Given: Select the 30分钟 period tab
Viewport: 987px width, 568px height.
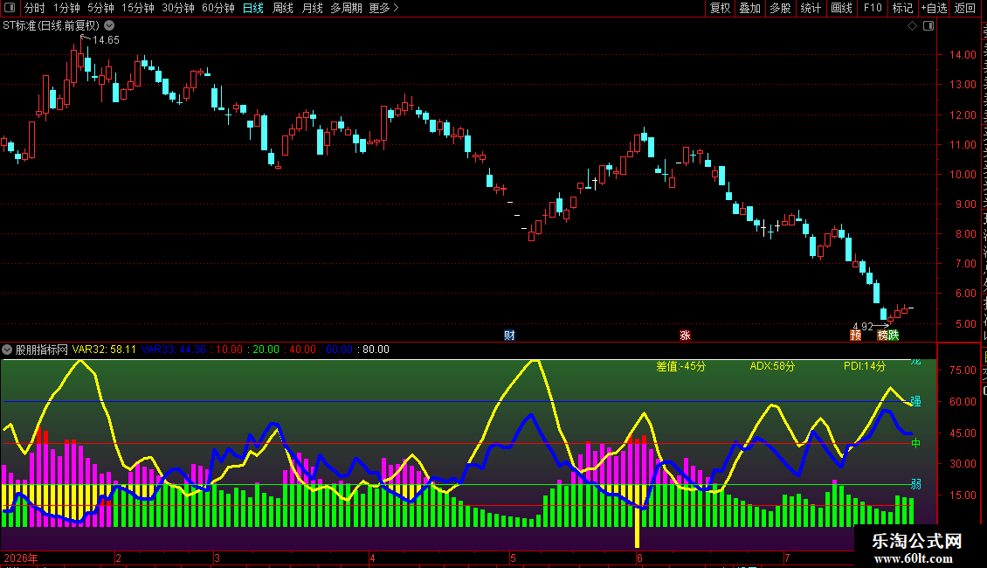Looking at the screenshot, I should click(x=178, y=8).
